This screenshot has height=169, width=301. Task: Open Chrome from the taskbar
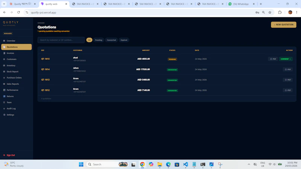pyautogui.click(x=142, y=164)
